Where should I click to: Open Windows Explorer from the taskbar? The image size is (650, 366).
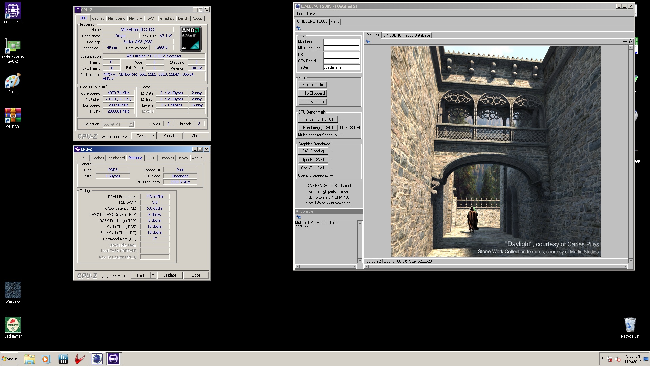29,359
